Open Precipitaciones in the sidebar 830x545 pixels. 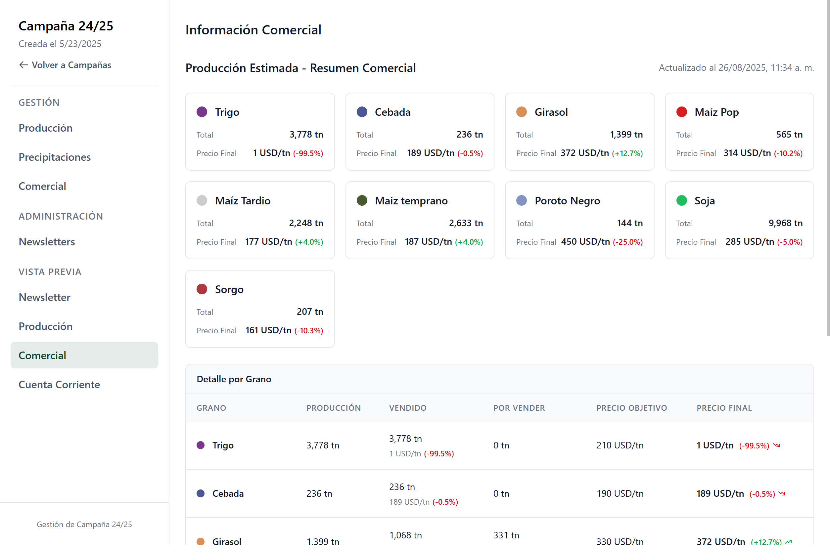(x=55, y=157)
